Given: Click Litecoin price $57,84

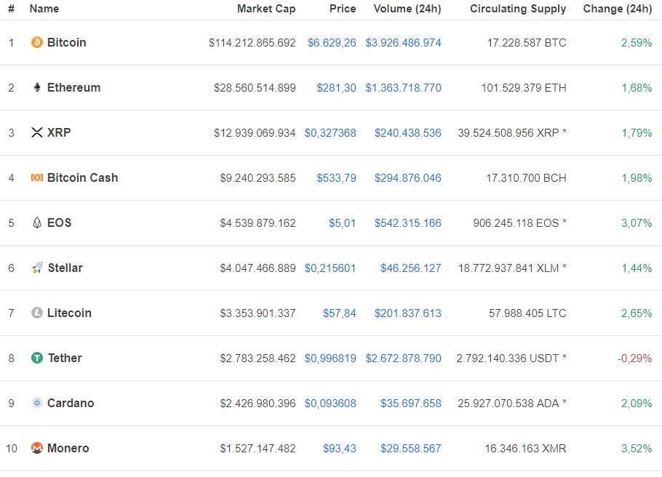Looking at the screenshot, I should pyautogui.click(x=340, y=313).
